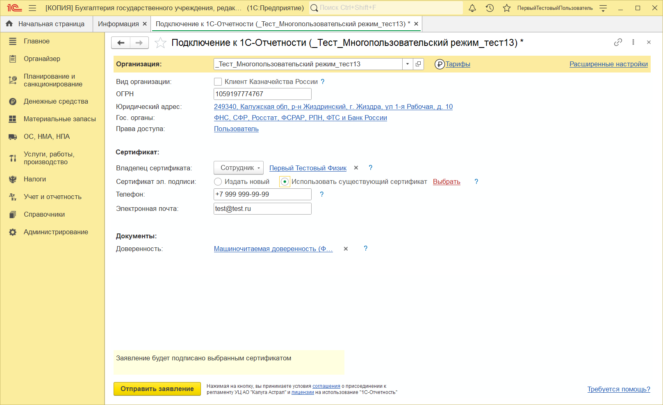The width and height of the screenshot is (663, 405).
Task: Select Использовать существующий сертификат radio
Action: tap(285, 182)
